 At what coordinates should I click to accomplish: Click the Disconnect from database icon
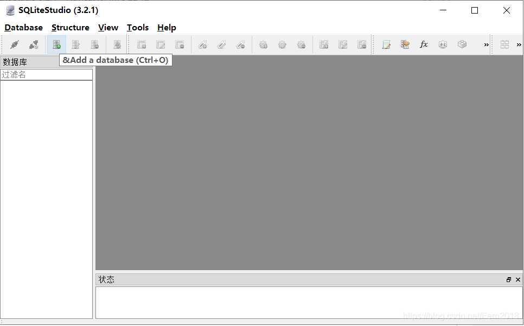[x=34, y=44]
